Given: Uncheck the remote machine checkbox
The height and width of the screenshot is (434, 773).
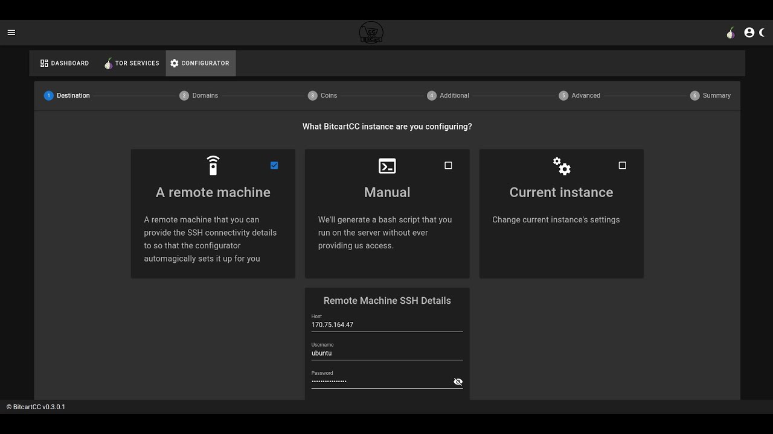Looking at the screenshot, I should (x=274, y=165).
